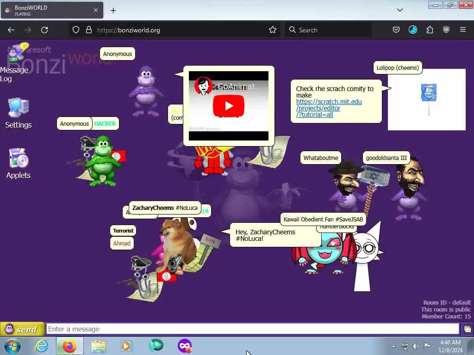Viewport: 474px width, 355px height.
Task: Click the Whataboutme name tag
Action: click(320, 158)
